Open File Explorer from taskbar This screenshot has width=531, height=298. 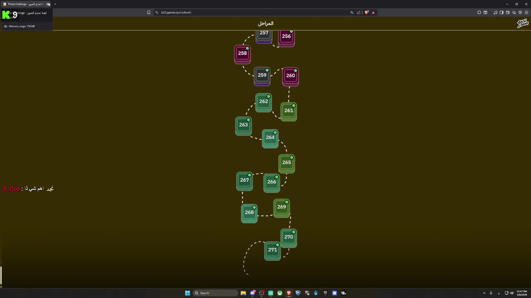tap(243, 293)
